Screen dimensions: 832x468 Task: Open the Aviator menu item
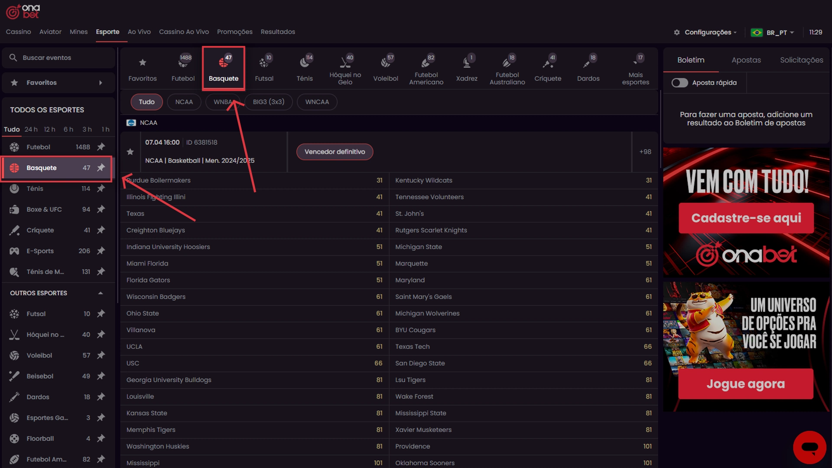[x=50, y=32]
